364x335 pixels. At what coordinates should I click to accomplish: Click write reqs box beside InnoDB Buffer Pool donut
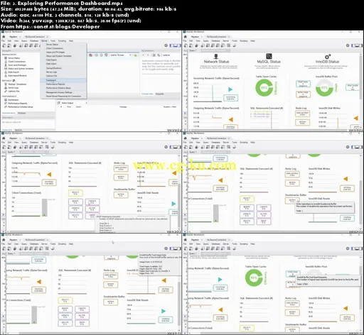coord(303,94)
